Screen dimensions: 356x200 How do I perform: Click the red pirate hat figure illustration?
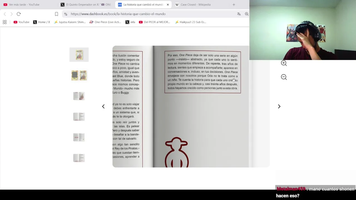(177, 152)
